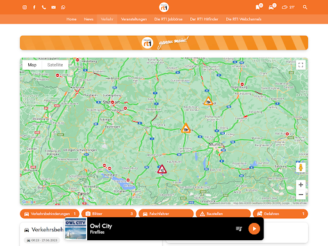Image resolution: width=328 pixels, height=246 pixels.
Task: Open the Facebook icon in header
Action: 34,7
